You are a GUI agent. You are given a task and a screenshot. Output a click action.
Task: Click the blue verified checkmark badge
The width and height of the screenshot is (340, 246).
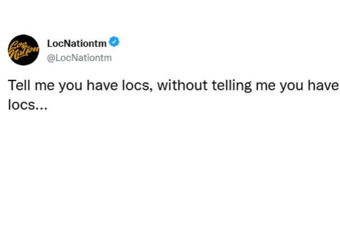(114, 42)
